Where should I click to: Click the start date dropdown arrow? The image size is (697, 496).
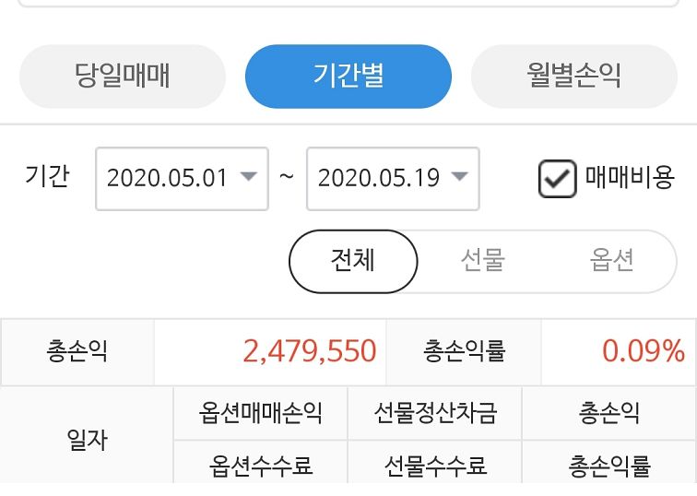pyautogui.click(x=248, y=177)
